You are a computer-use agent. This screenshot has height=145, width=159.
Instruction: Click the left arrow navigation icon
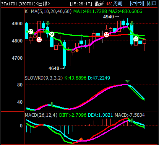pyautogui.click(x=133, y=3)
